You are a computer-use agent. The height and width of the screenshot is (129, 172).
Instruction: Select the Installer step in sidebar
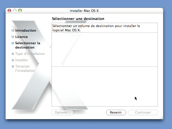pos(22,60)
